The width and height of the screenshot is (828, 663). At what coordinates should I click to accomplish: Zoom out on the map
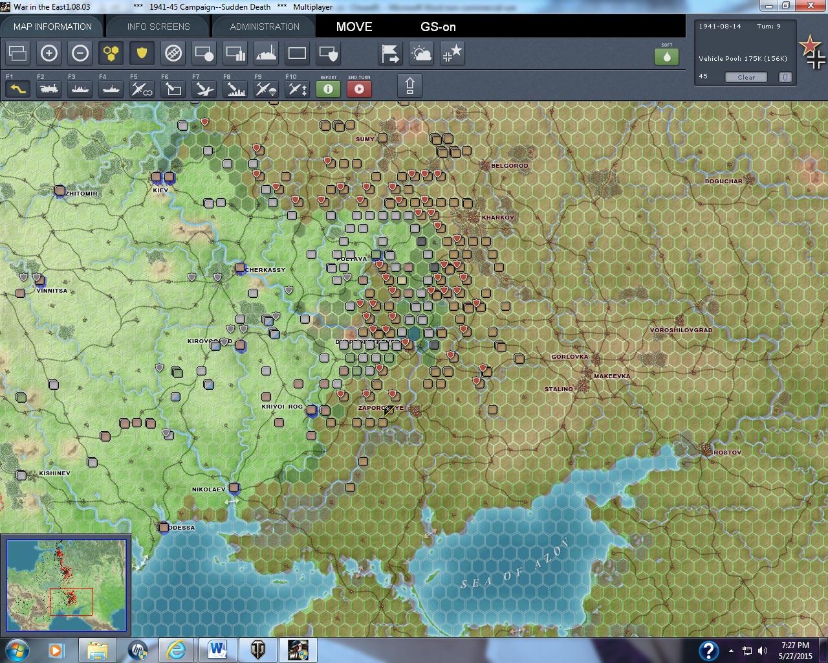point(80,53)
